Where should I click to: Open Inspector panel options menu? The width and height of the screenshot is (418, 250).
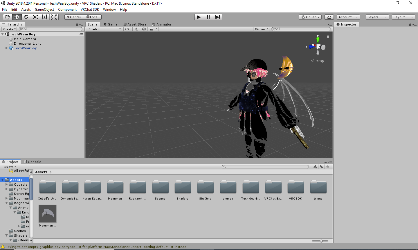(415, 25)
